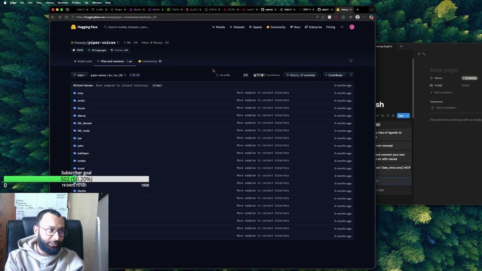Click the pink user avatar on Hugging Face
Image resolution: width=482 pixels, height=271 pixels.
coord(352,27)
